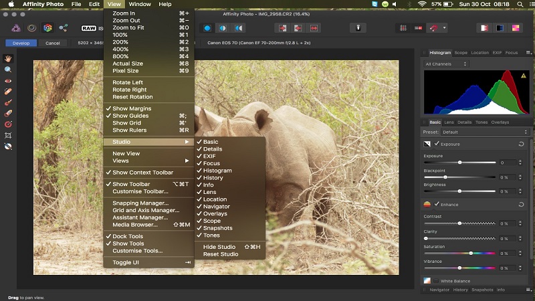Select the View (hand) tool
Viewport: 535px width, 301px height.
8,59
